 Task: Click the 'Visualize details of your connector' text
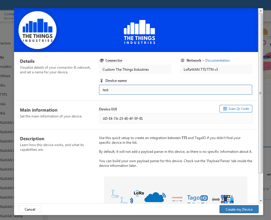point(55,70)
